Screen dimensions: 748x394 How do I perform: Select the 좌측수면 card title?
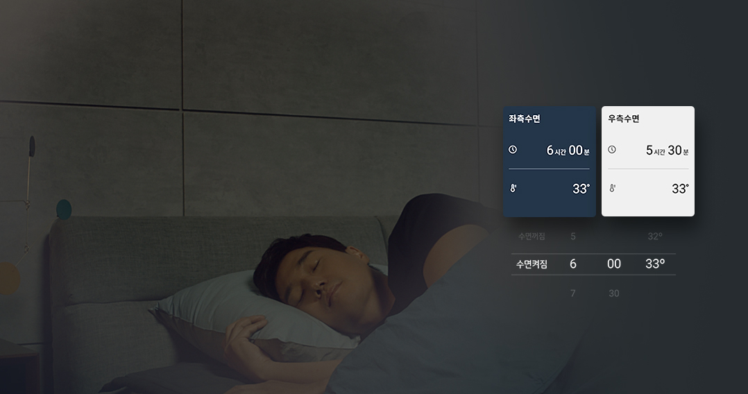[525, 119]
